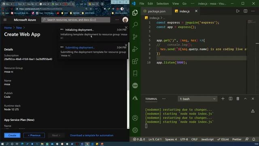Click the ESLint status item
This screenshot has height=146, width=259.
click(x=223, y=140)
